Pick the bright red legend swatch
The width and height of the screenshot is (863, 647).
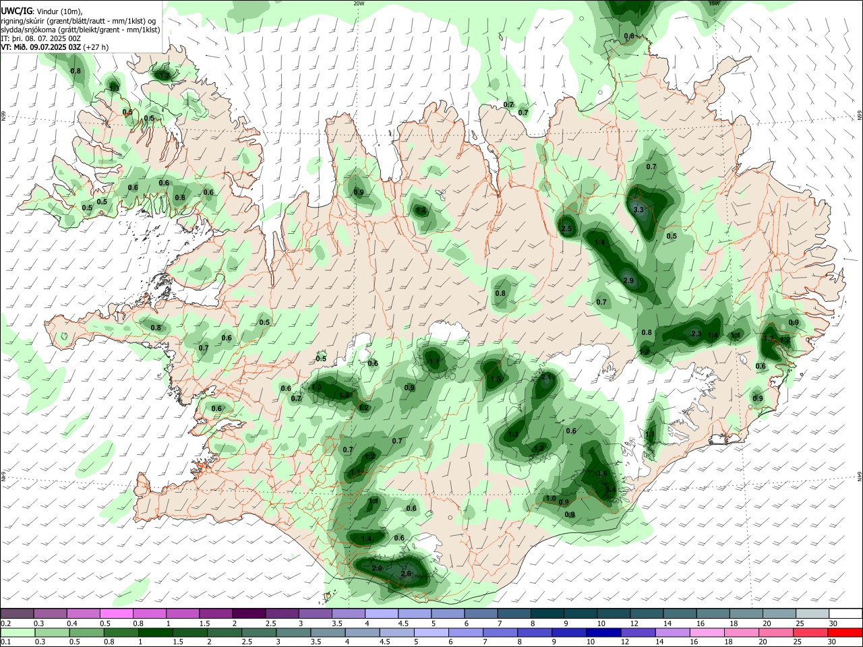(845, 632)
